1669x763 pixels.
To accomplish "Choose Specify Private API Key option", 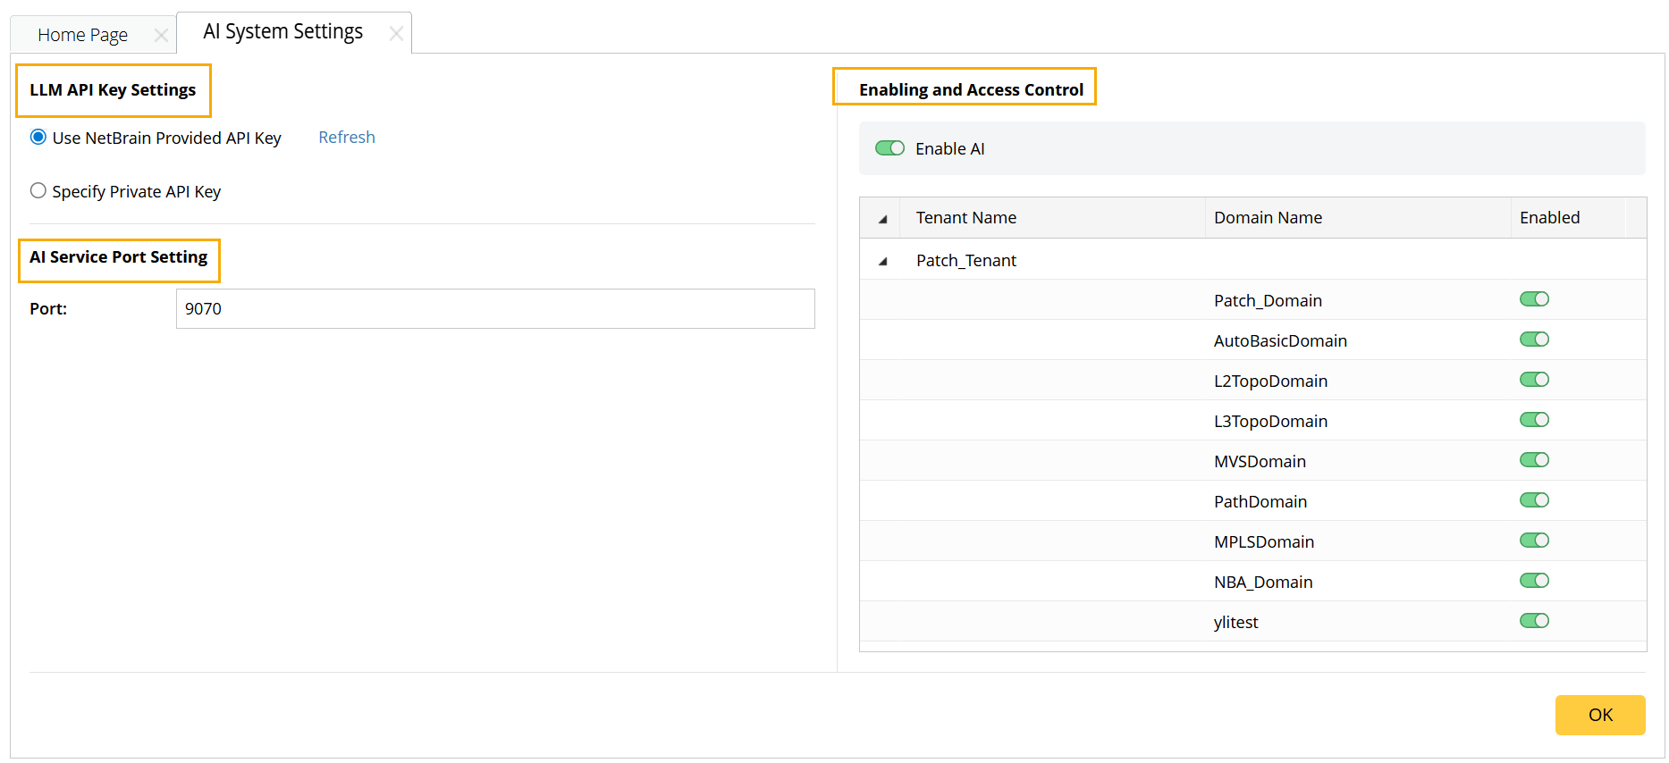I will (38, 191).
